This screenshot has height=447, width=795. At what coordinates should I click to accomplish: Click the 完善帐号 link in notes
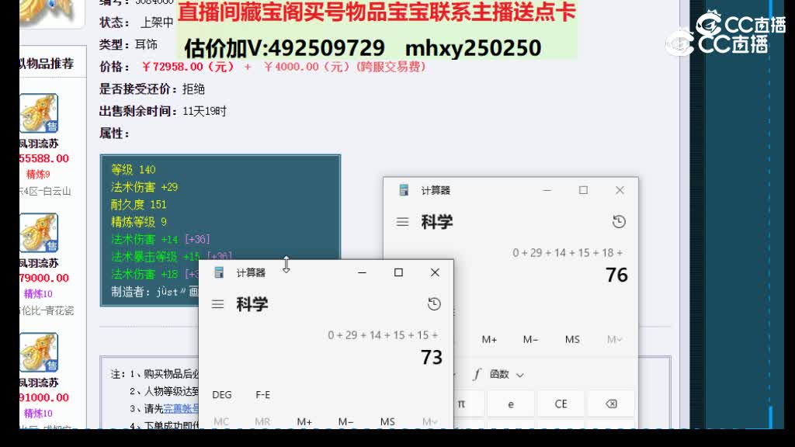pos(180,408)
